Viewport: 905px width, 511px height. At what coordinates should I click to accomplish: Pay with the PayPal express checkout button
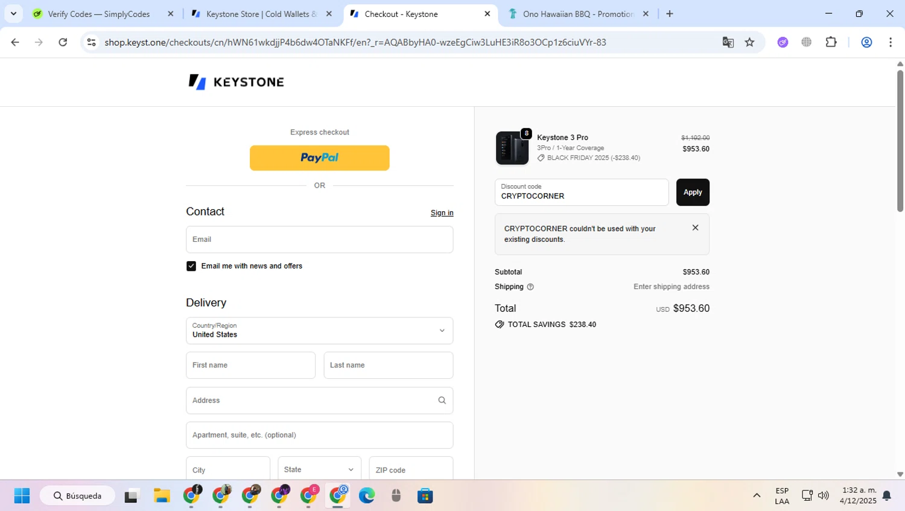tap(319, 158)
